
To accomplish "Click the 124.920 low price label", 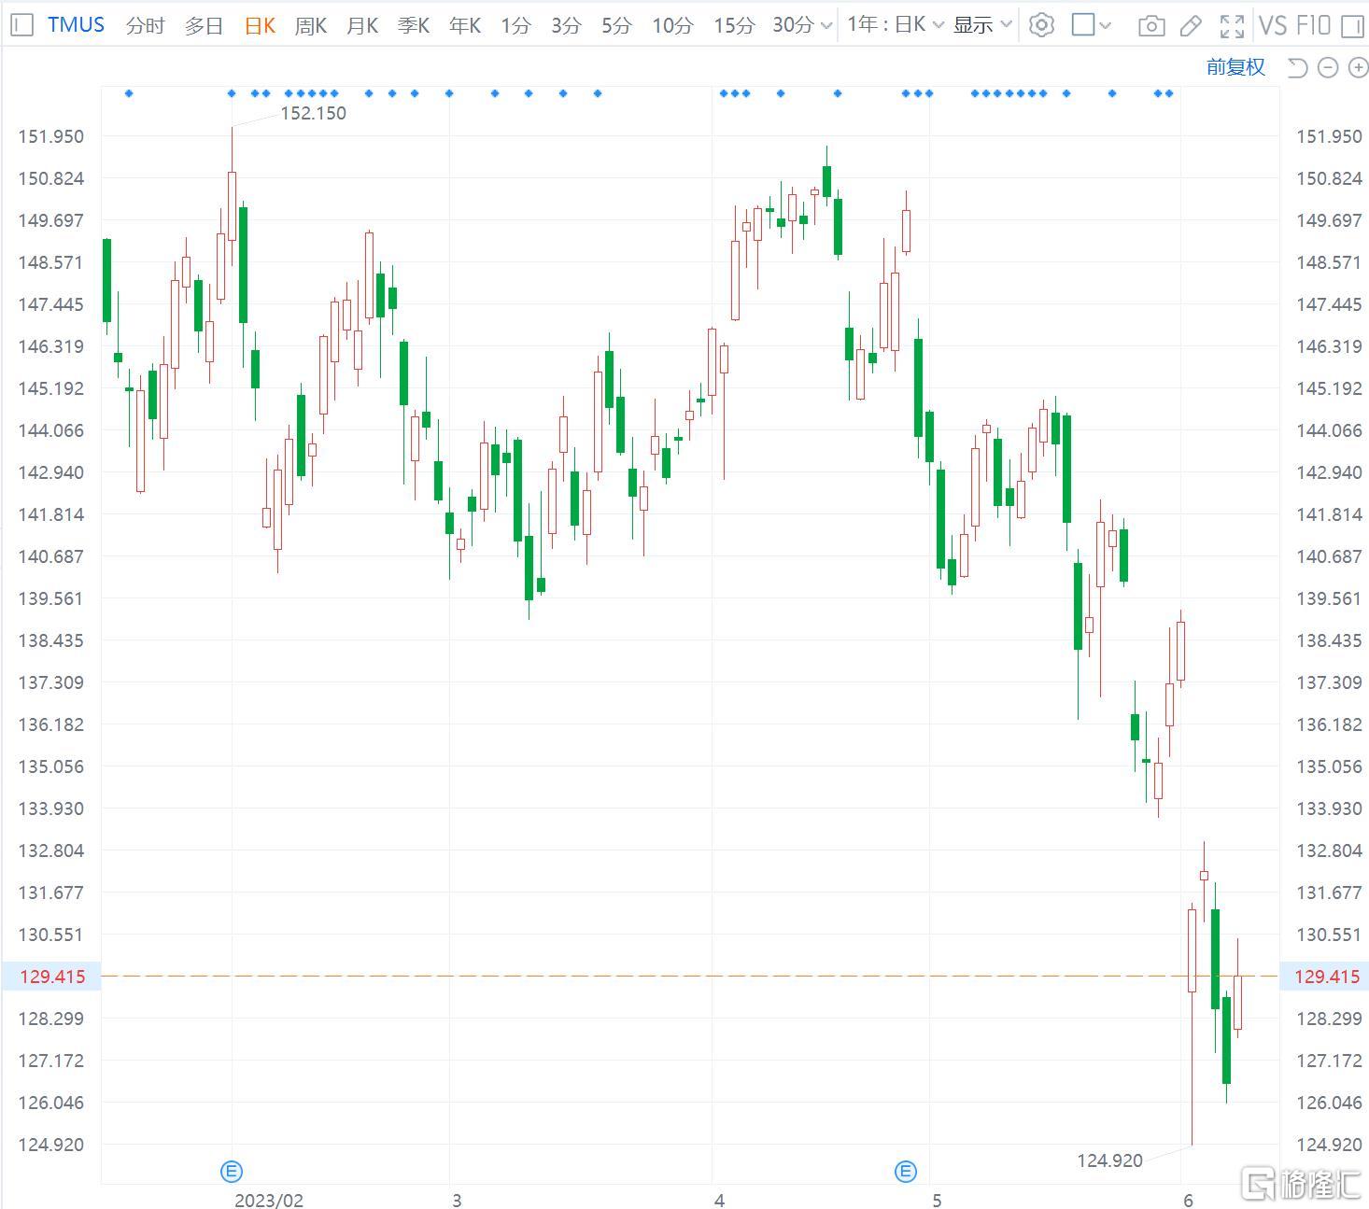I will 1109,1160.
